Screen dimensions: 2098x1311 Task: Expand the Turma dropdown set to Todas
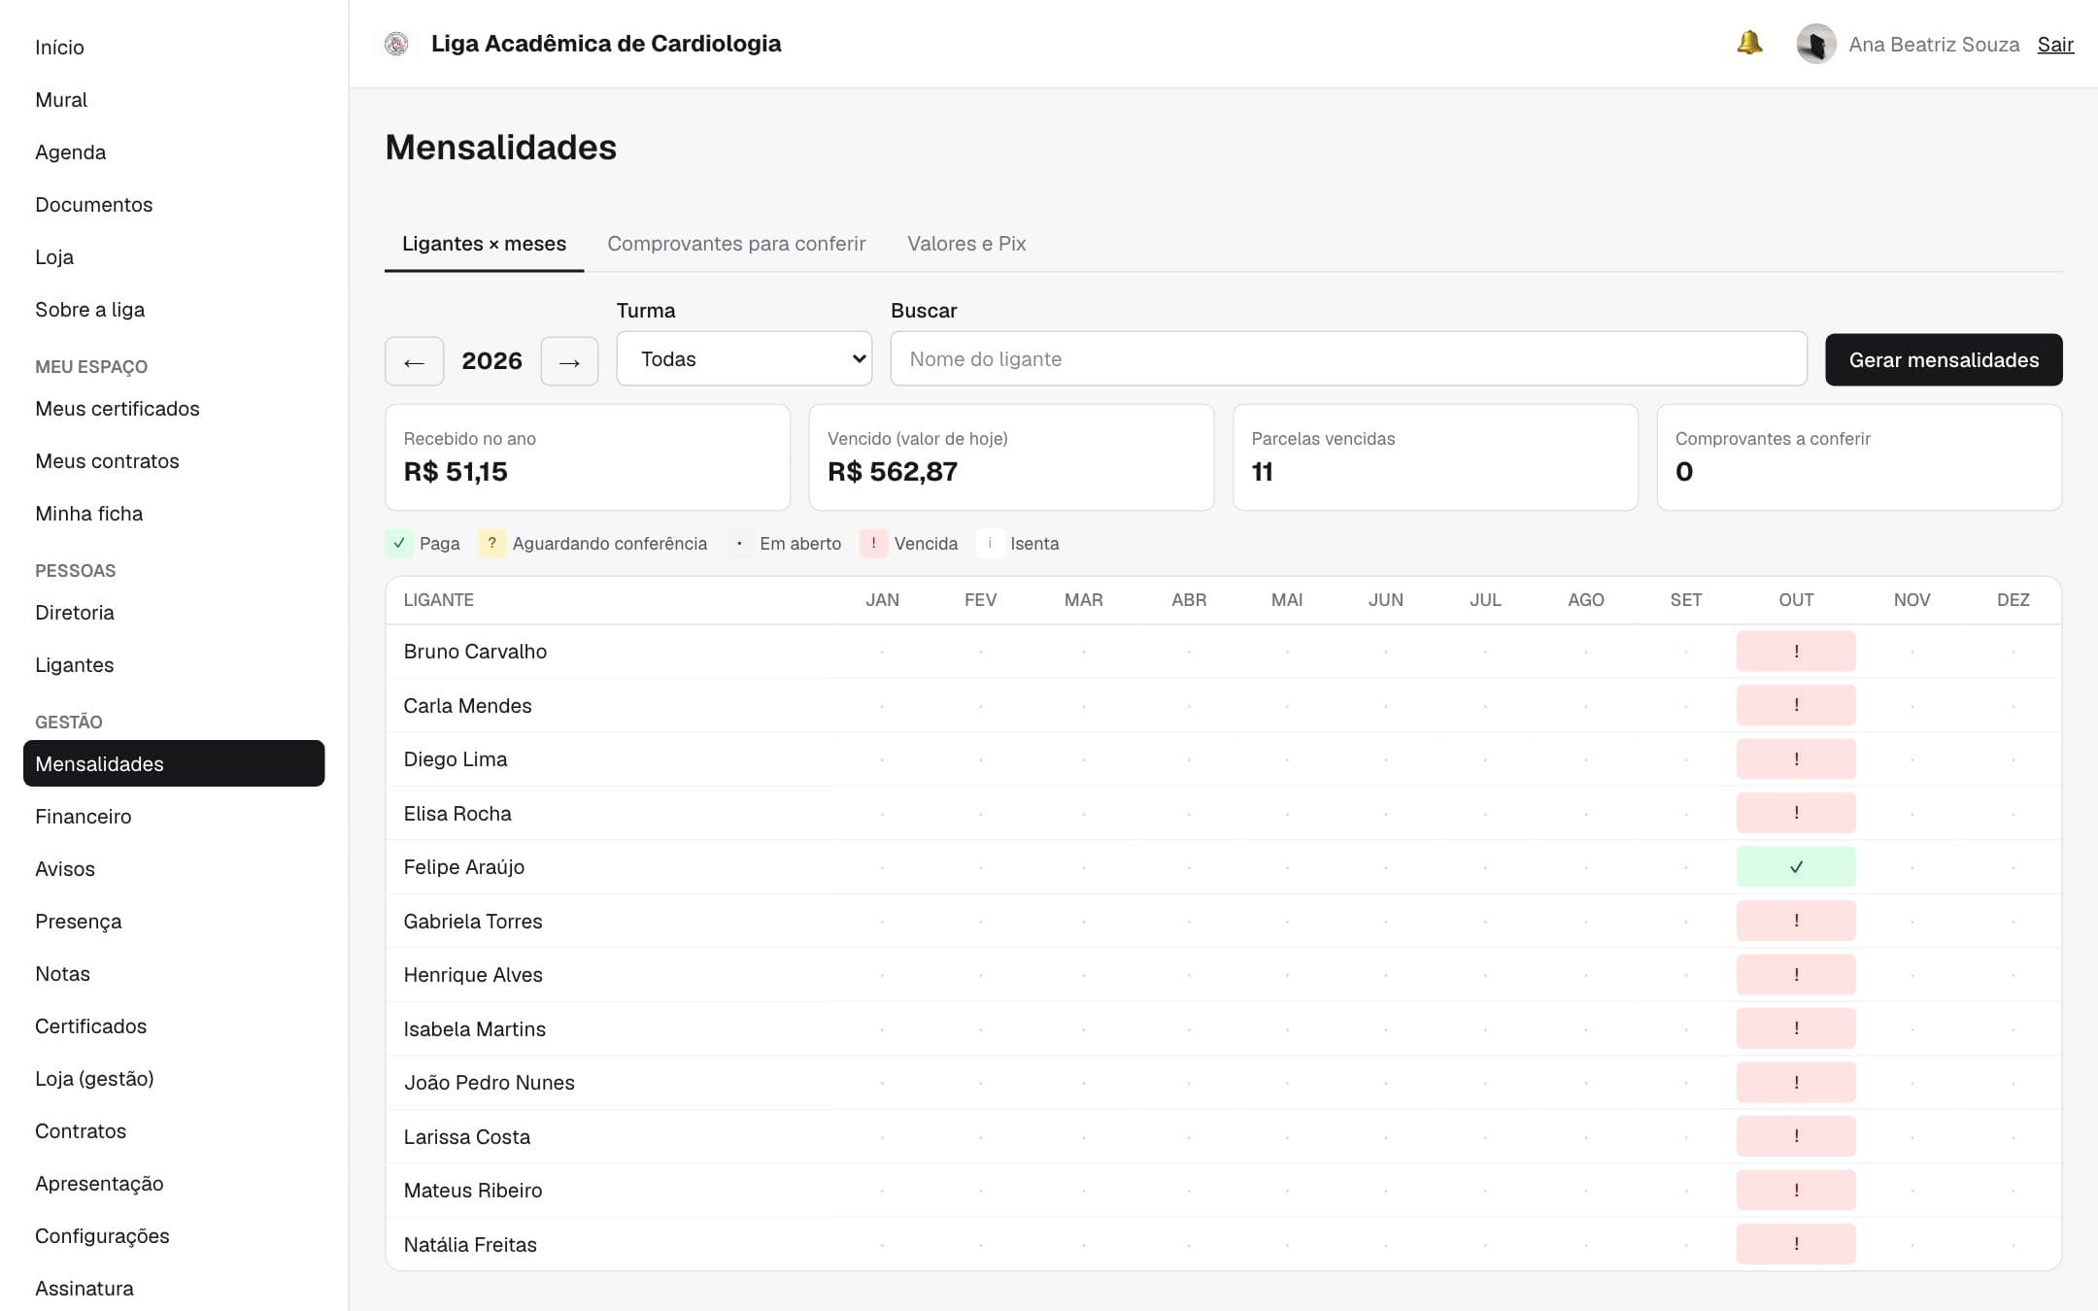click(744, 359)
